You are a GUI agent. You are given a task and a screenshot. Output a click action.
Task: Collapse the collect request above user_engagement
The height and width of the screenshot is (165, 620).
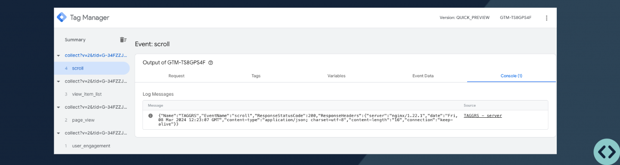(x=59, y=133)
